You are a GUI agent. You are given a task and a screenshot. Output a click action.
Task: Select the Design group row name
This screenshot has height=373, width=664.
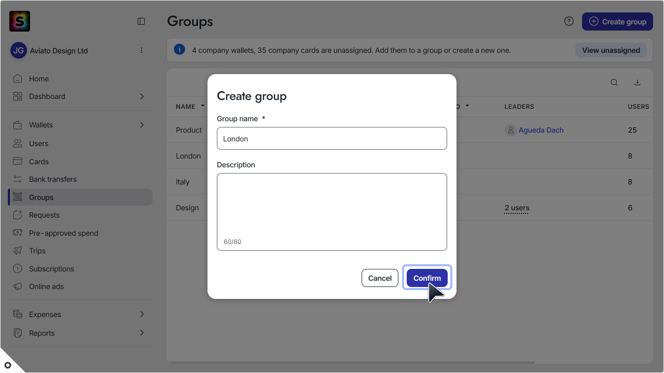click(x=187, y=208)
